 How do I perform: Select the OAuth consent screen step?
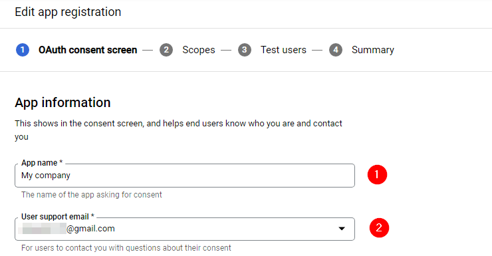[x=88, y=50]
